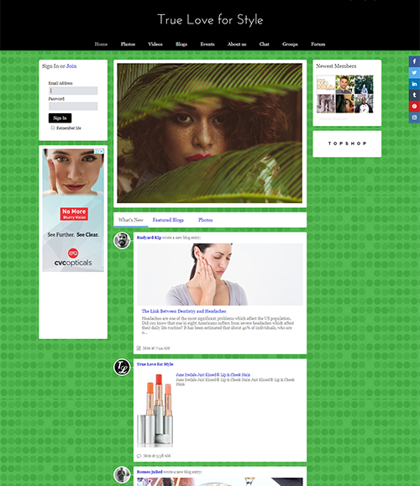Toggle the Remember Me checkbox

(x=53, y=128)
